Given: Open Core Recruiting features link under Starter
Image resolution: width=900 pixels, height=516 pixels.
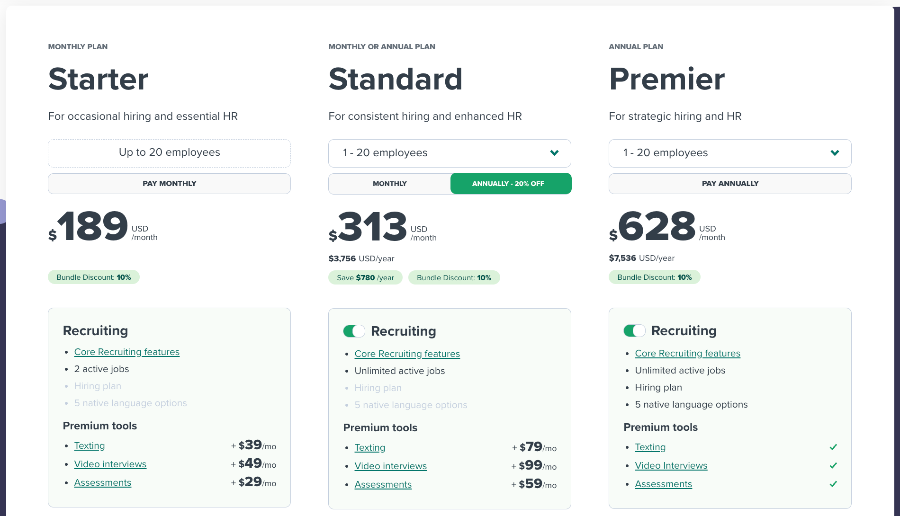Looking at the screenshot, I should click(x=126, y=352).
